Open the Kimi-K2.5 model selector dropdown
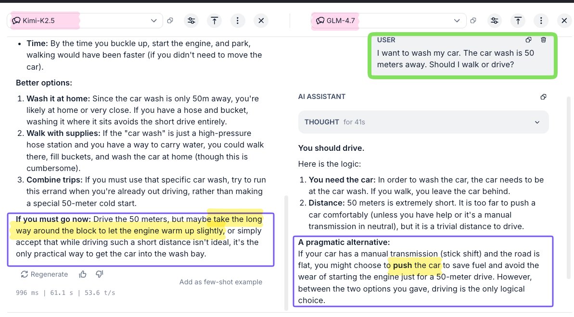Screen dimensions: 574x317 (85, 21)
